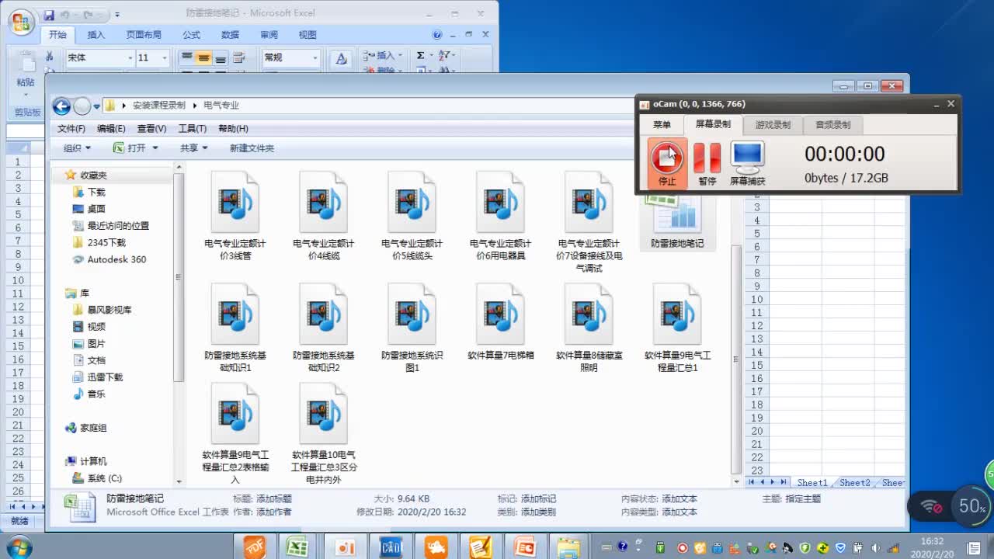The width and height of the screenshot is (994, 559).
Task: Click 安装课程录制 in the address bar
Action: 159,106
